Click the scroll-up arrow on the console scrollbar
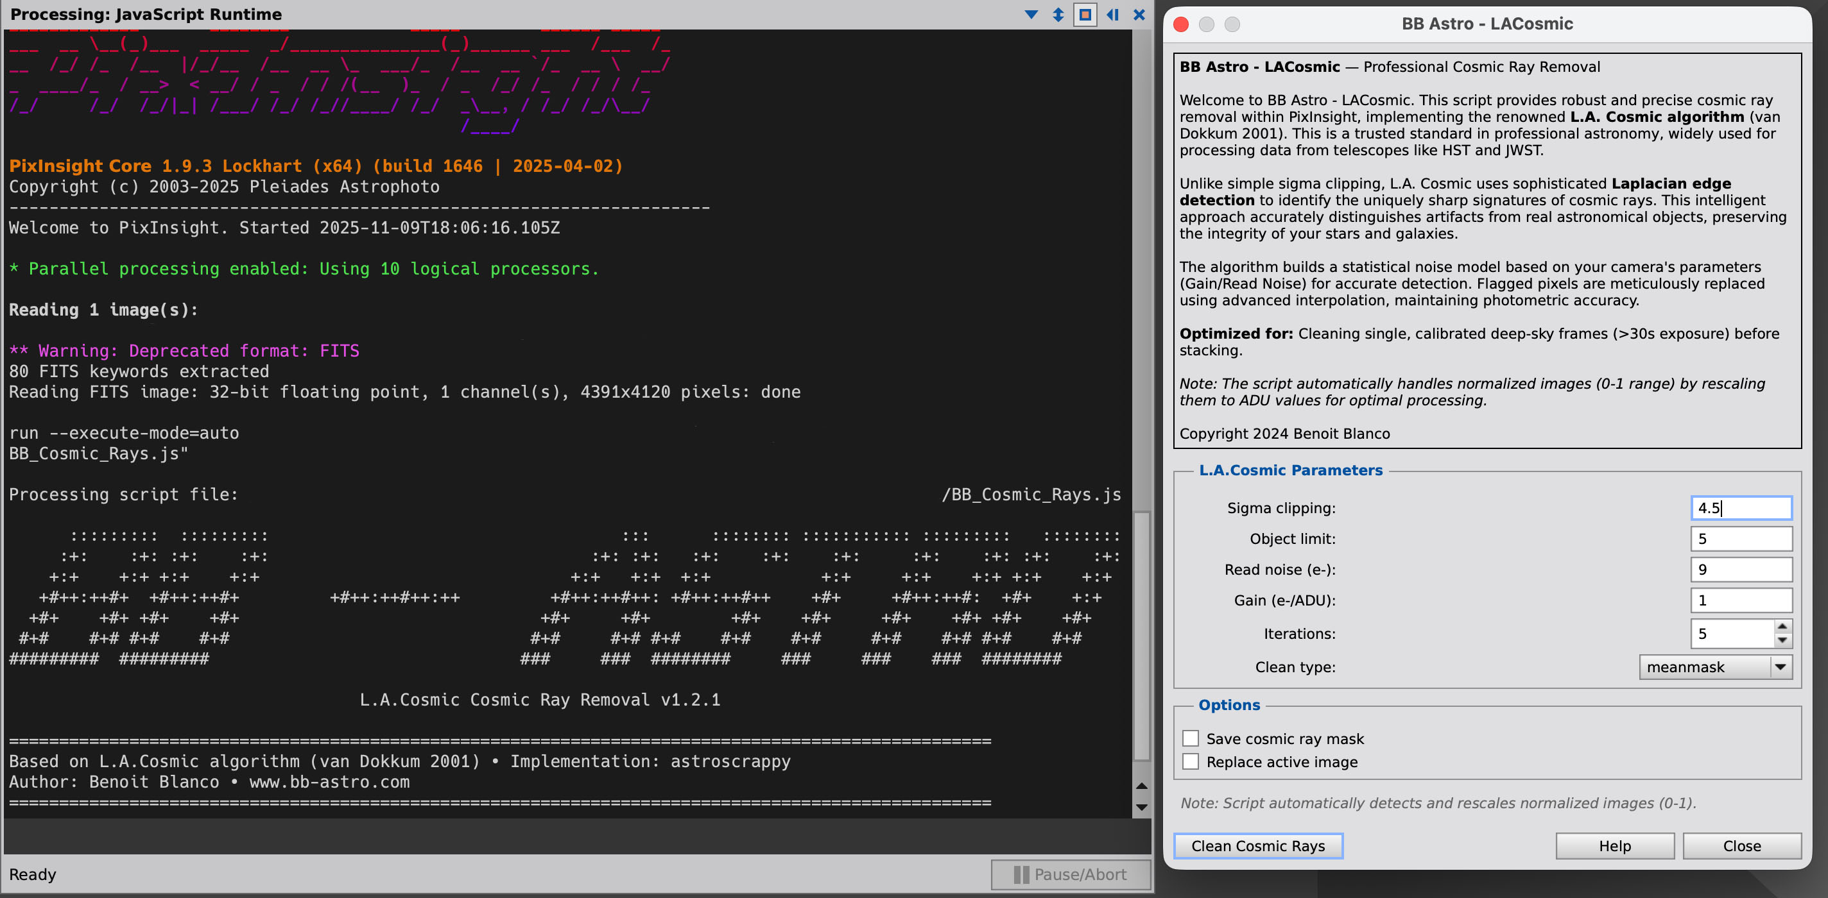Viewport: 1828px width, 898px height. (x=1141, y=786)
